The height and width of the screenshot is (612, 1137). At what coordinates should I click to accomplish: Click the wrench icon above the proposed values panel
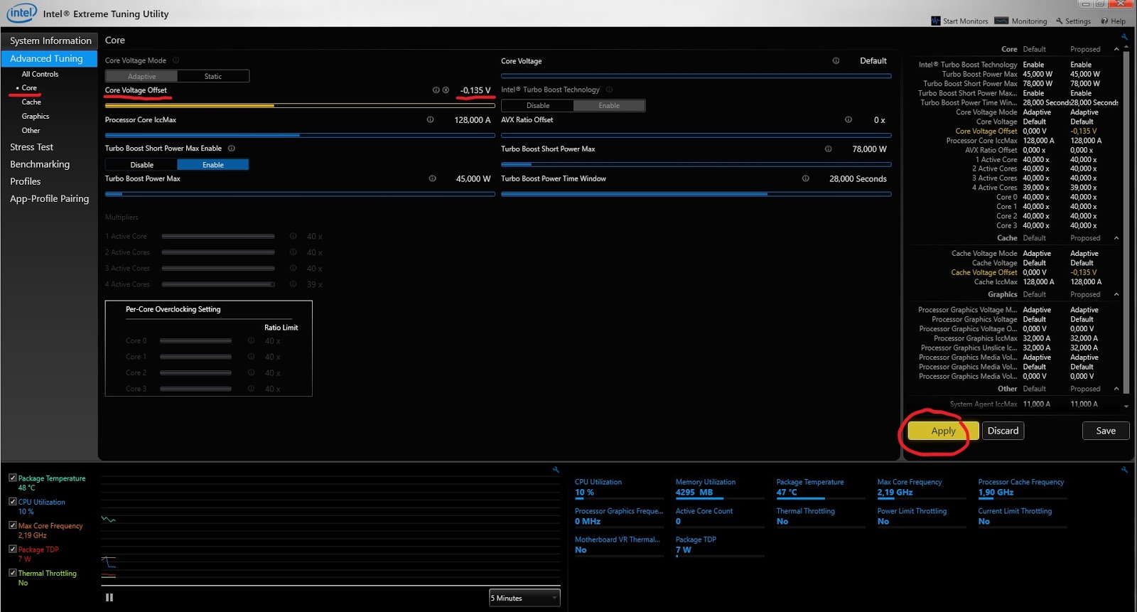pos(1123,37)
